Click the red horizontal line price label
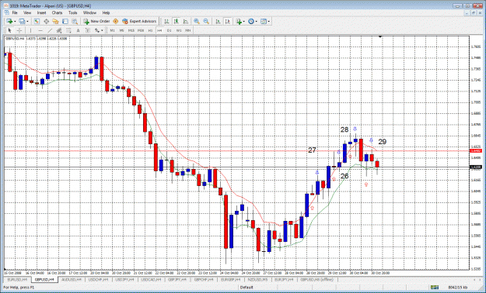This screenshot has height=293, width=486. 475,151
